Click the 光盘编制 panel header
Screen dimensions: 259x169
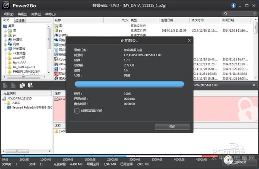tap(27, 93)
